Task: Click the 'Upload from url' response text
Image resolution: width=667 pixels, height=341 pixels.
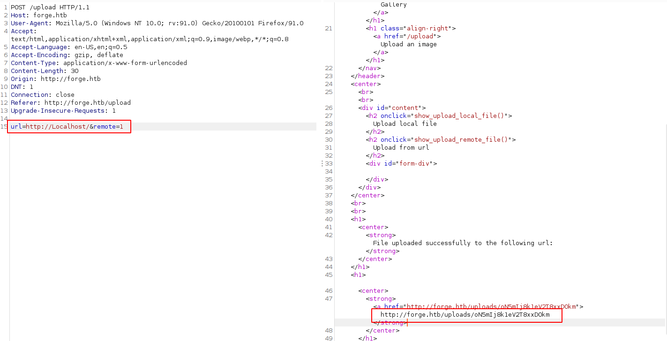Action: click(x=401, y=148)
